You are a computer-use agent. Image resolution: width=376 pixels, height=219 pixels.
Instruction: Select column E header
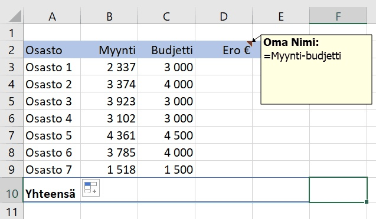[281, 16]
